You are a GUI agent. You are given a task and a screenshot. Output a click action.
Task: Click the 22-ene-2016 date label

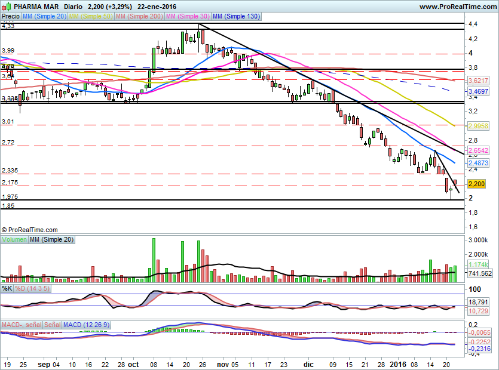(157, 7)
